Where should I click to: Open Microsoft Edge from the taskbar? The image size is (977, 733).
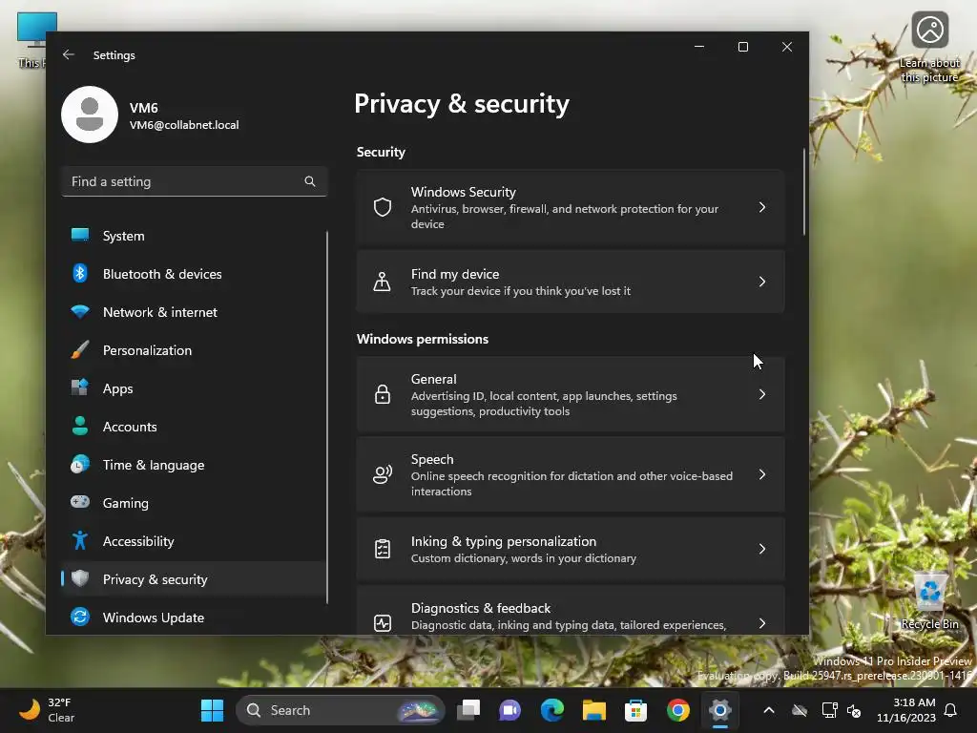click(x=552, y=710)
